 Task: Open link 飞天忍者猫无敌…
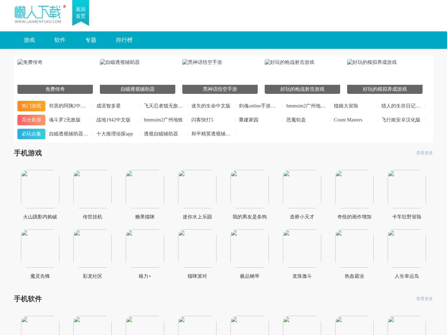pos(163,106)
